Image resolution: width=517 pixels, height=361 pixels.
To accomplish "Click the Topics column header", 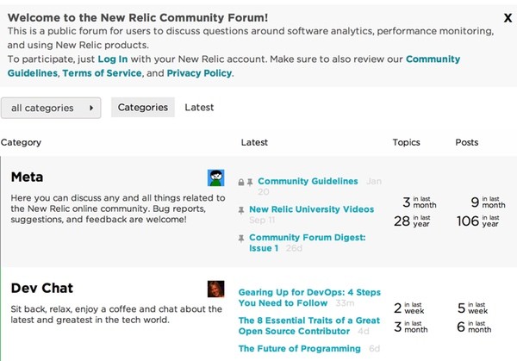I will (406, 142).
